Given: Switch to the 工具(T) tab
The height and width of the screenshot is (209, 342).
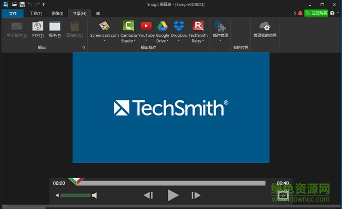Looking at the screenshot, I should [36, 14].
